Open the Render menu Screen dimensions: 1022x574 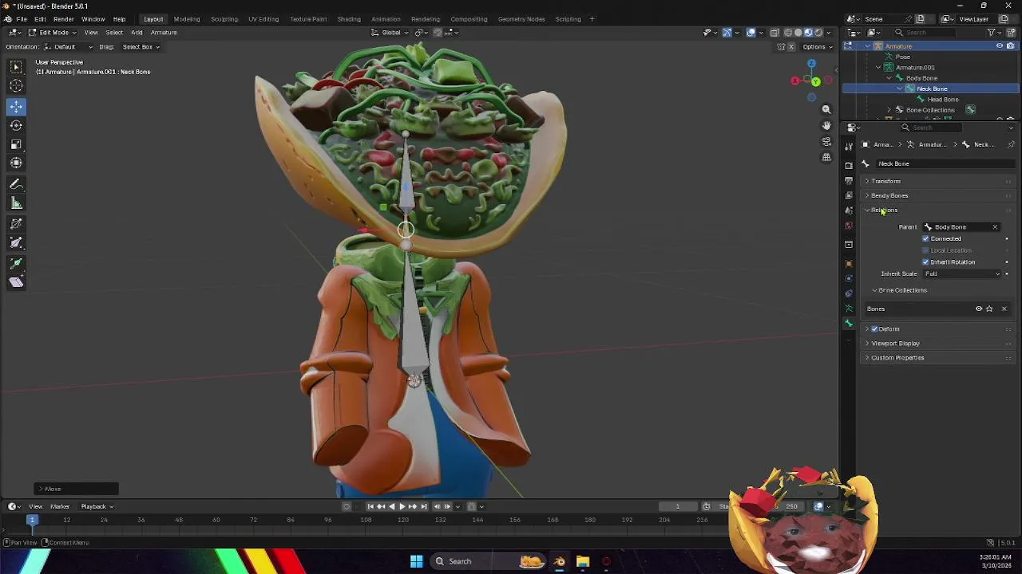[63, 19]
